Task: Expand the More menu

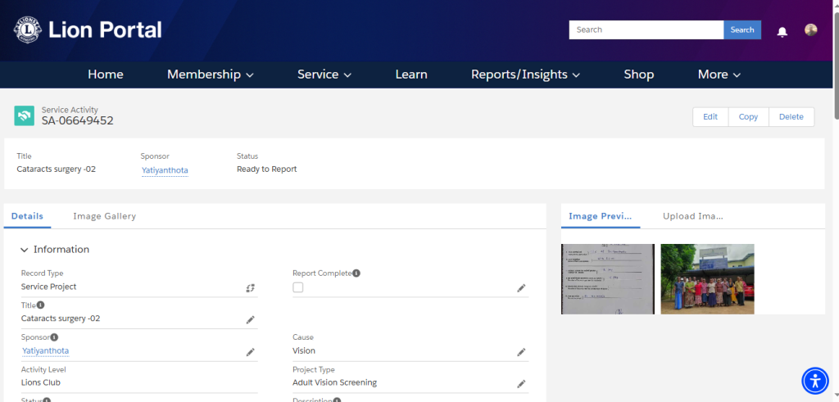Action: pyautogui.click(x=719, y=75)
